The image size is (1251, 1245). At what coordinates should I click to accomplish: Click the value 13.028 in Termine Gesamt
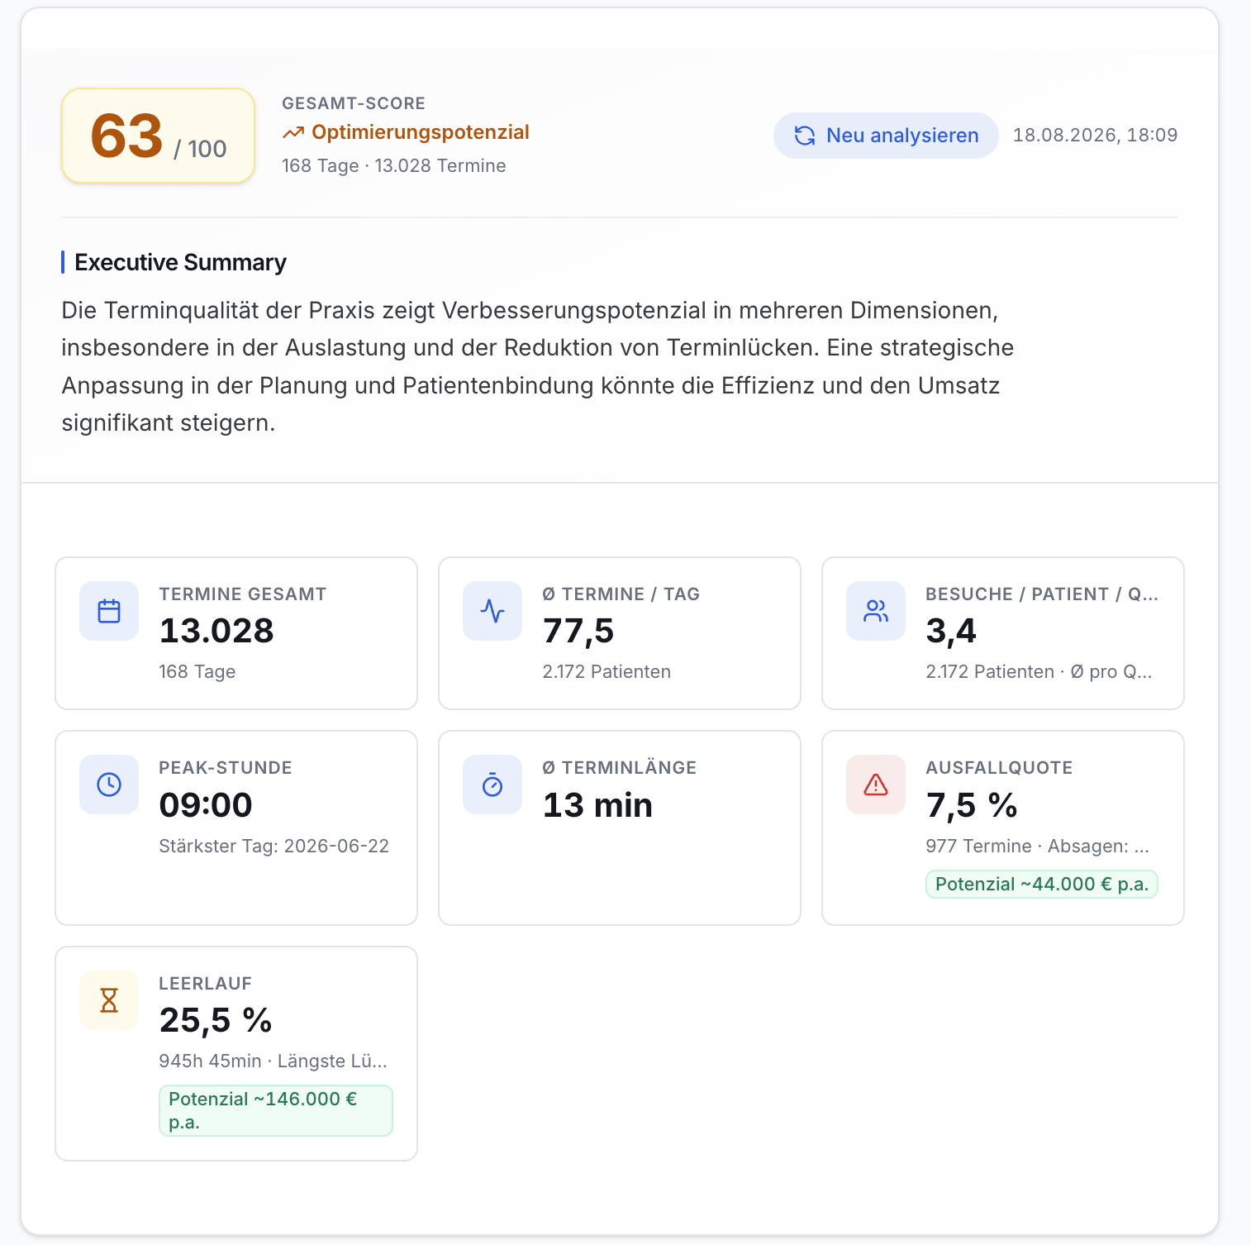(x=216, y=631)
